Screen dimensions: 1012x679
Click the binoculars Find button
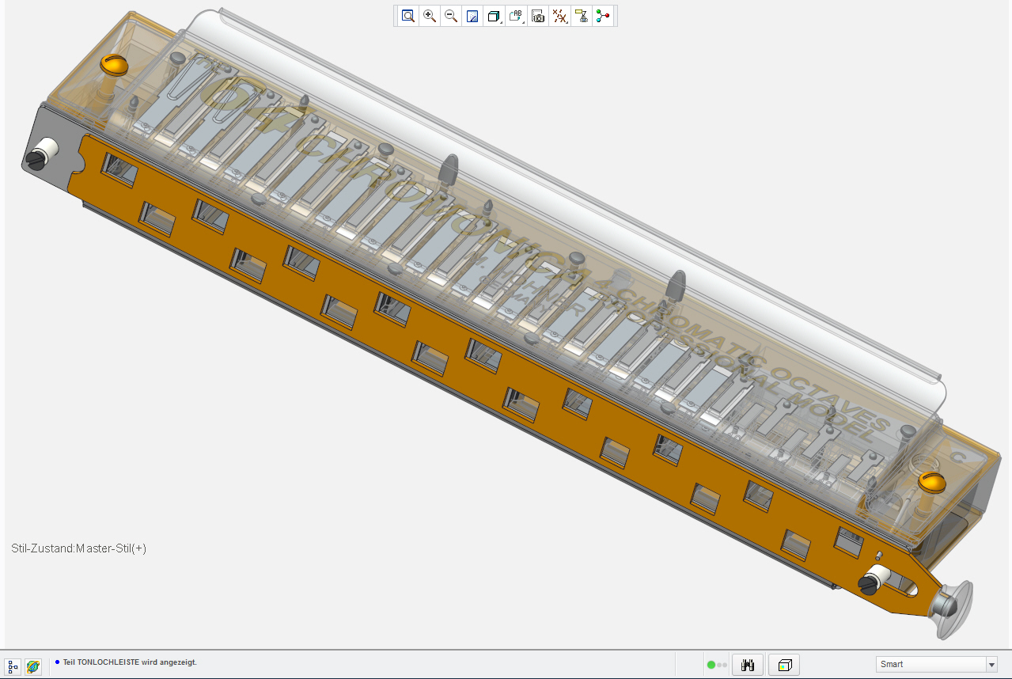747,665
